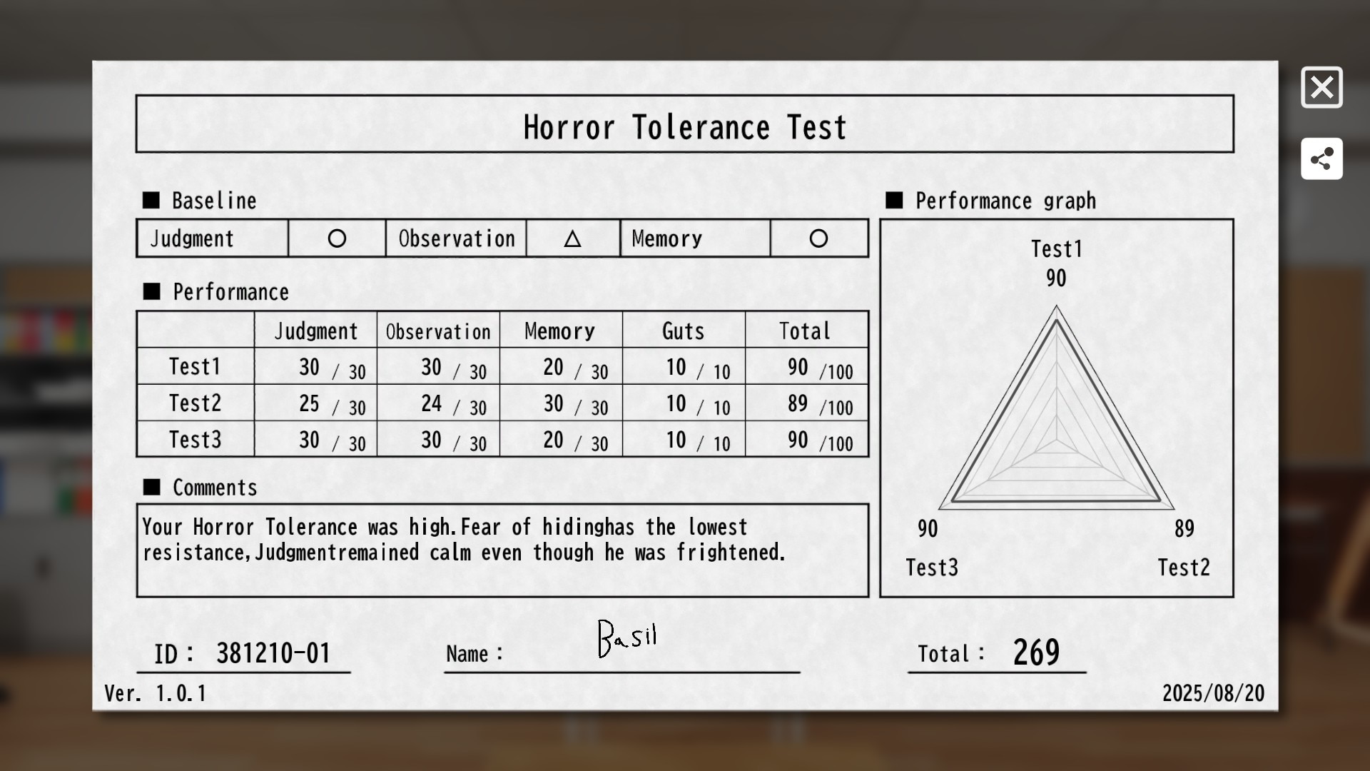Click the black square beside Performance heading
Screen dimensions: 1370x771
151,291
